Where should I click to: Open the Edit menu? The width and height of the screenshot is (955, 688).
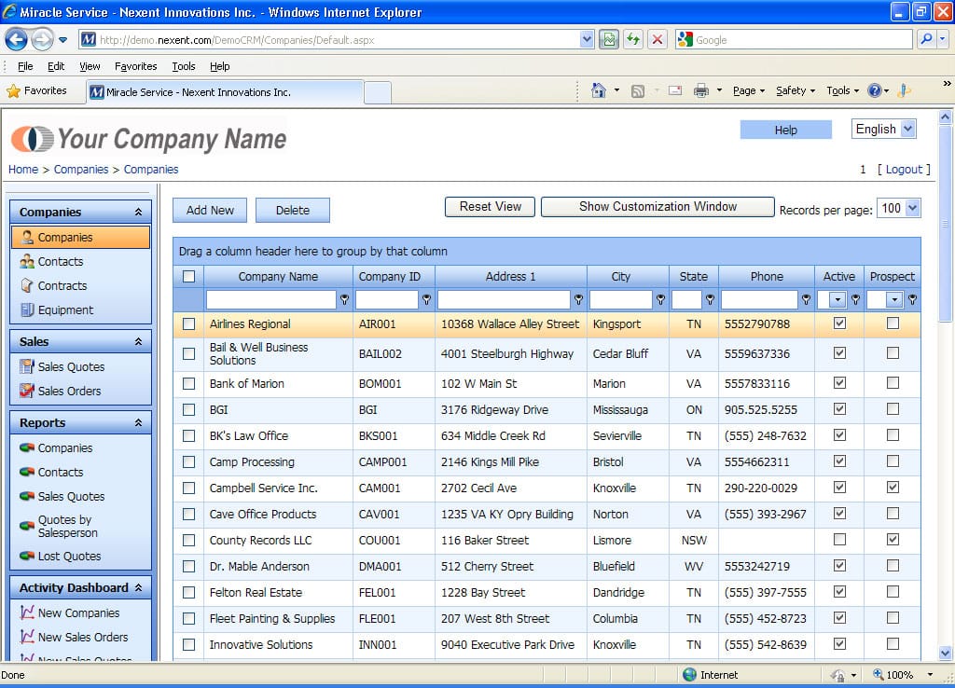pyautogui.click(x=56, y=66)
